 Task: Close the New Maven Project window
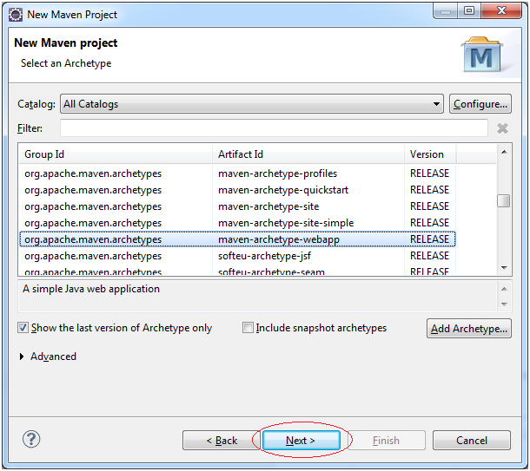(x=501, y=10)
